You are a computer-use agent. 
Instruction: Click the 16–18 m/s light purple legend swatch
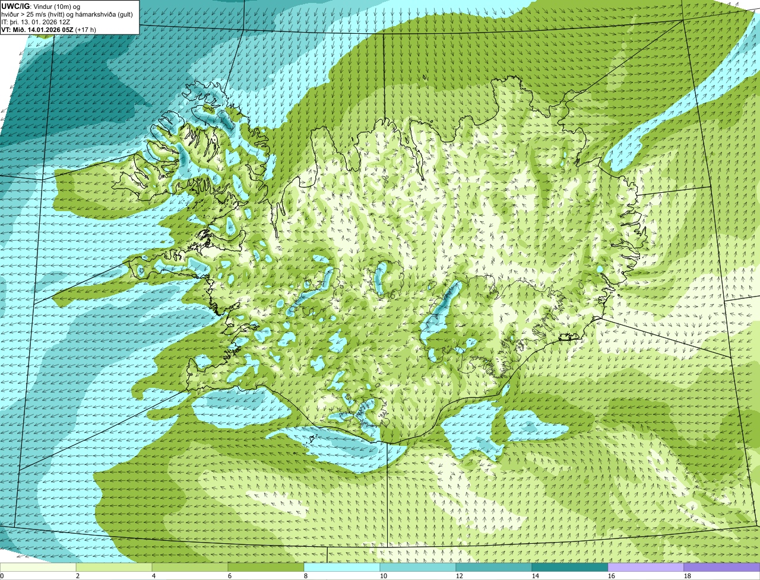coord(646,567)
